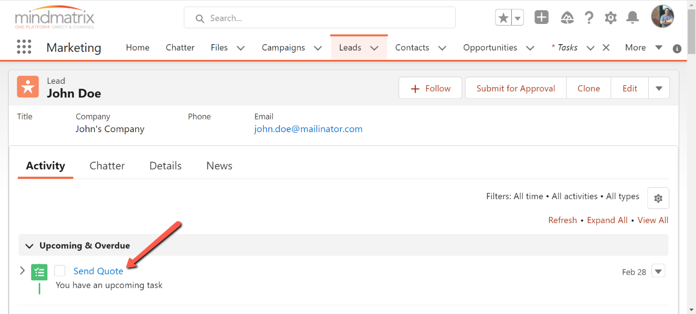Click the Help question mark icon
Image resolution: width=696 pixels, height=314 pixels.
(x=589, y=18)
